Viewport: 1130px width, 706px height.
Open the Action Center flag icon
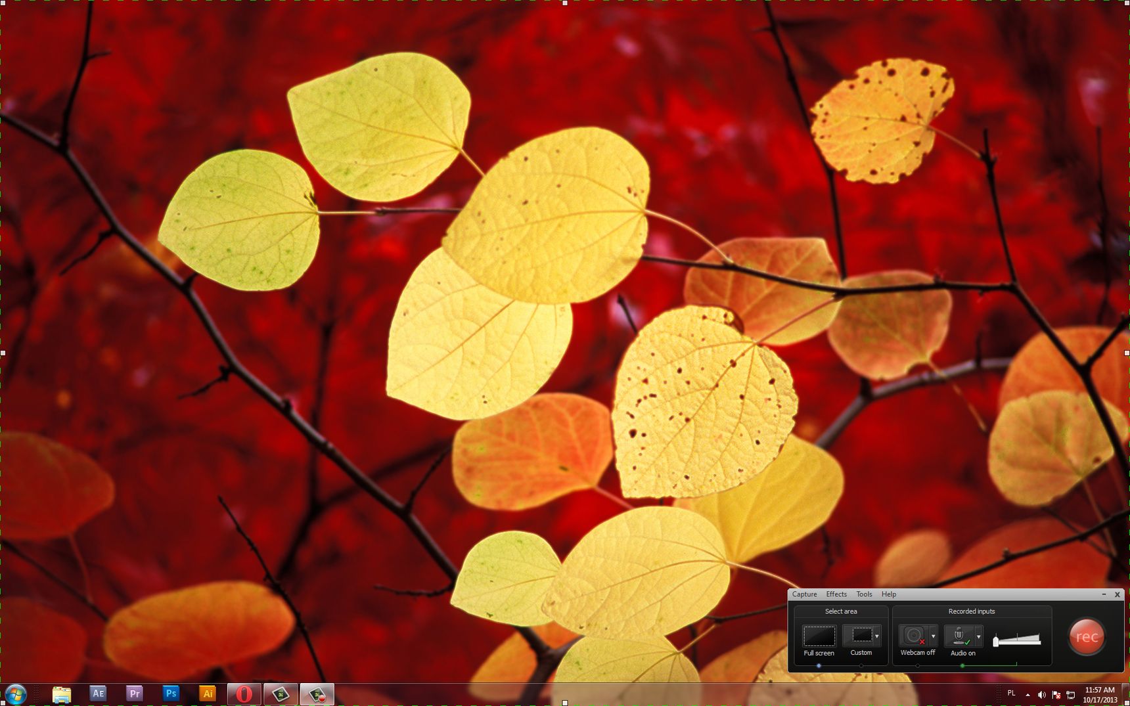point(1056,695)
